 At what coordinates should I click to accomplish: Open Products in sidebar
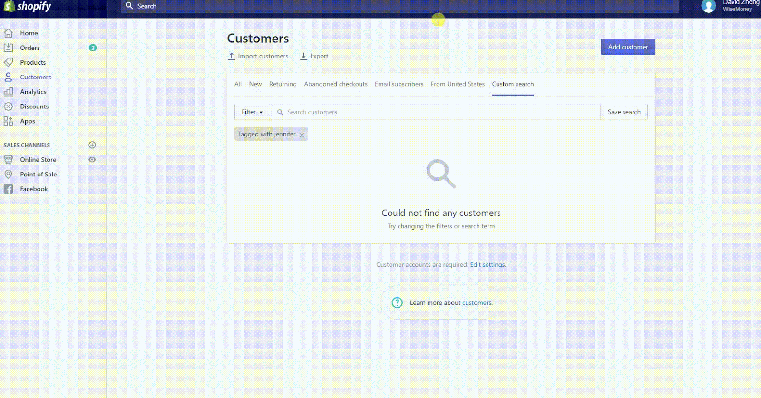pos(33,63)
